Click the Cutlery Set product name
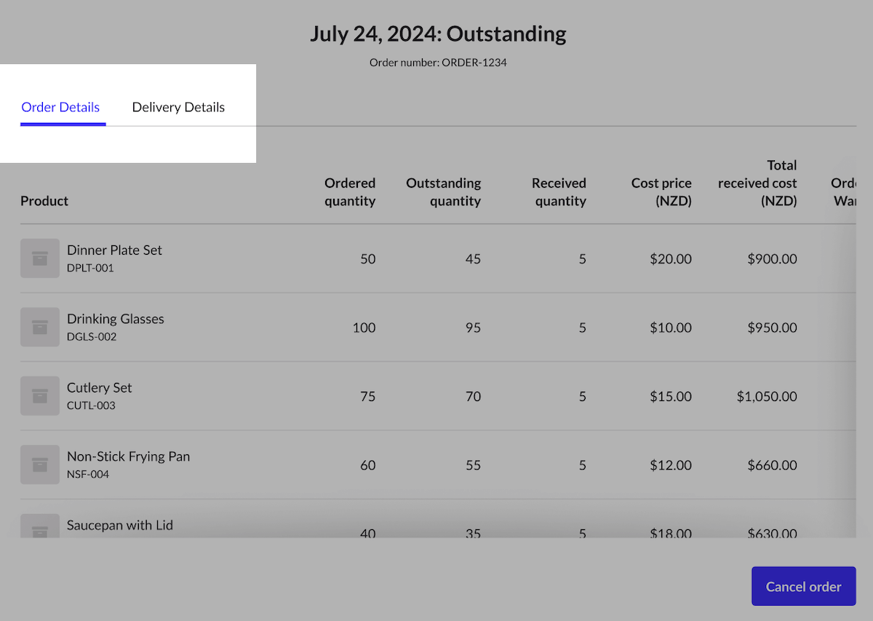This screenshot has height=621, width=873. [x=100, y=387]
